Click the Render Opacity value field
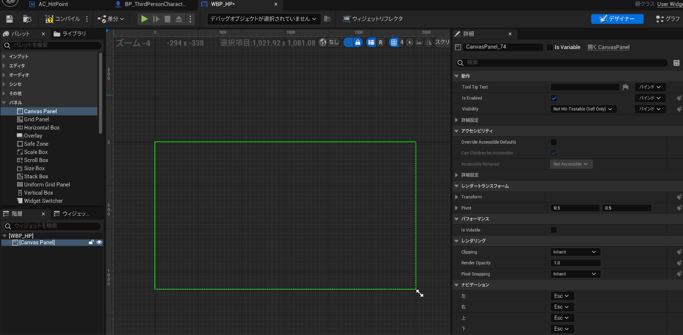The width and height of the screenshot is (683, 335). 575,263
